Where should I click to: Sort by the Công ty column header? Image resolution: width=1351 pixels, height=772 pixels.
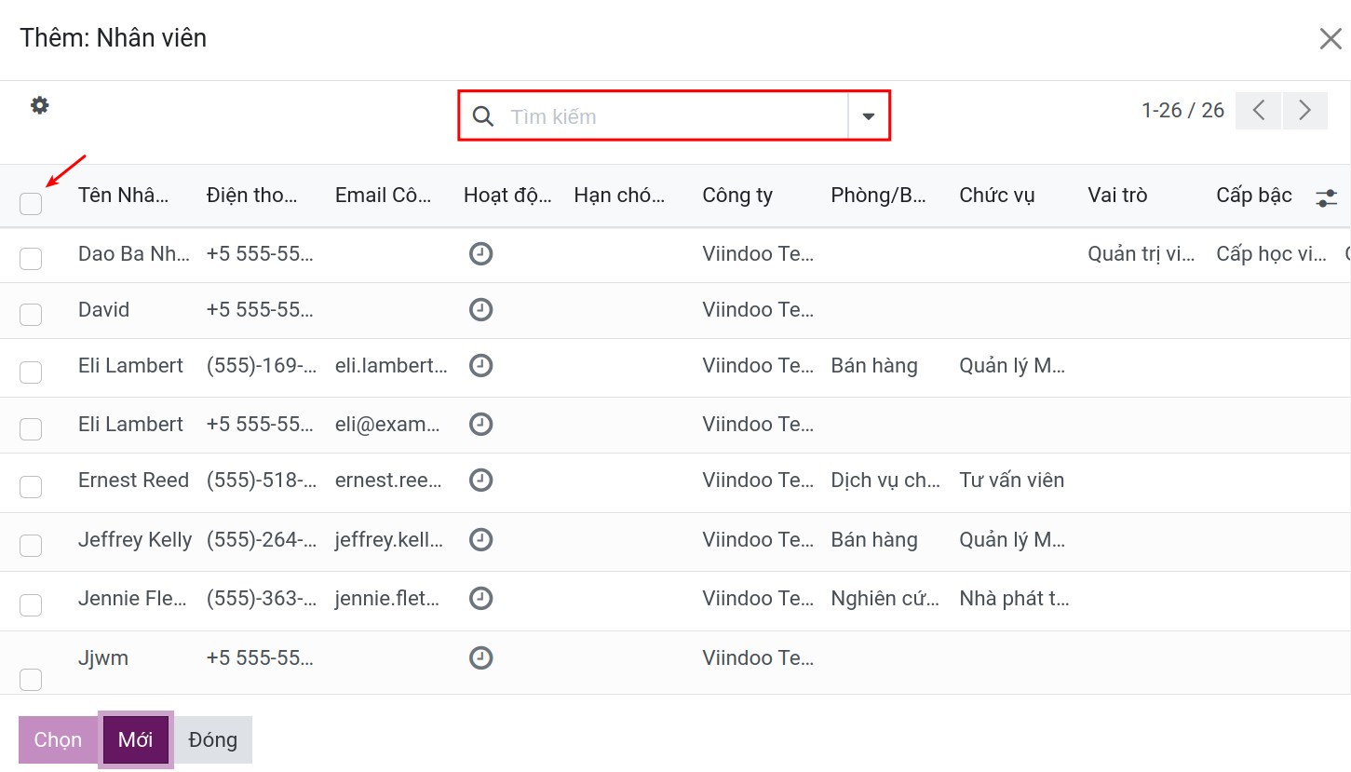(x=736, y=195)
